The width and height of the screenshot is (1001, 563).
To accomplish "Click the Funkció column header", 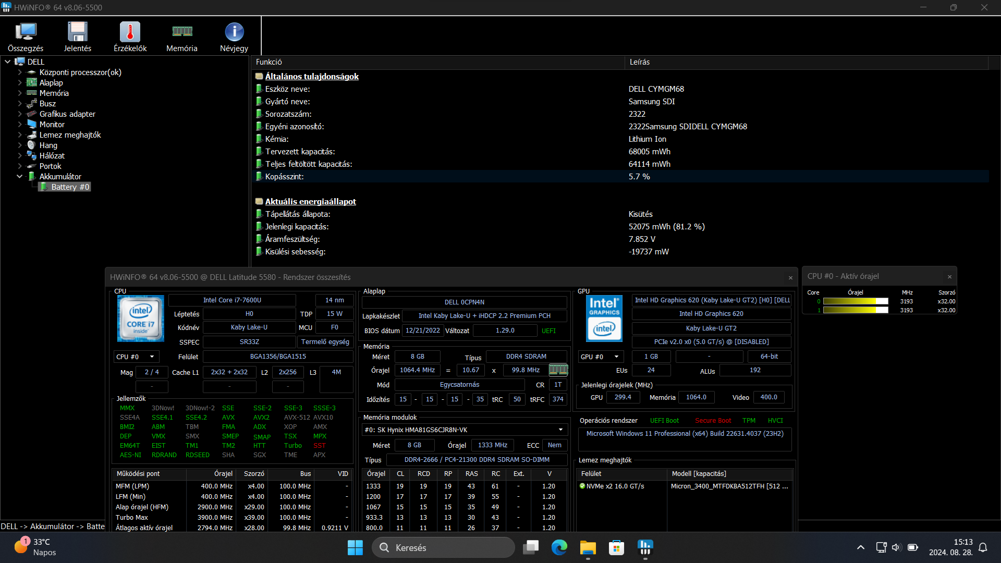I will pos(438,62).
